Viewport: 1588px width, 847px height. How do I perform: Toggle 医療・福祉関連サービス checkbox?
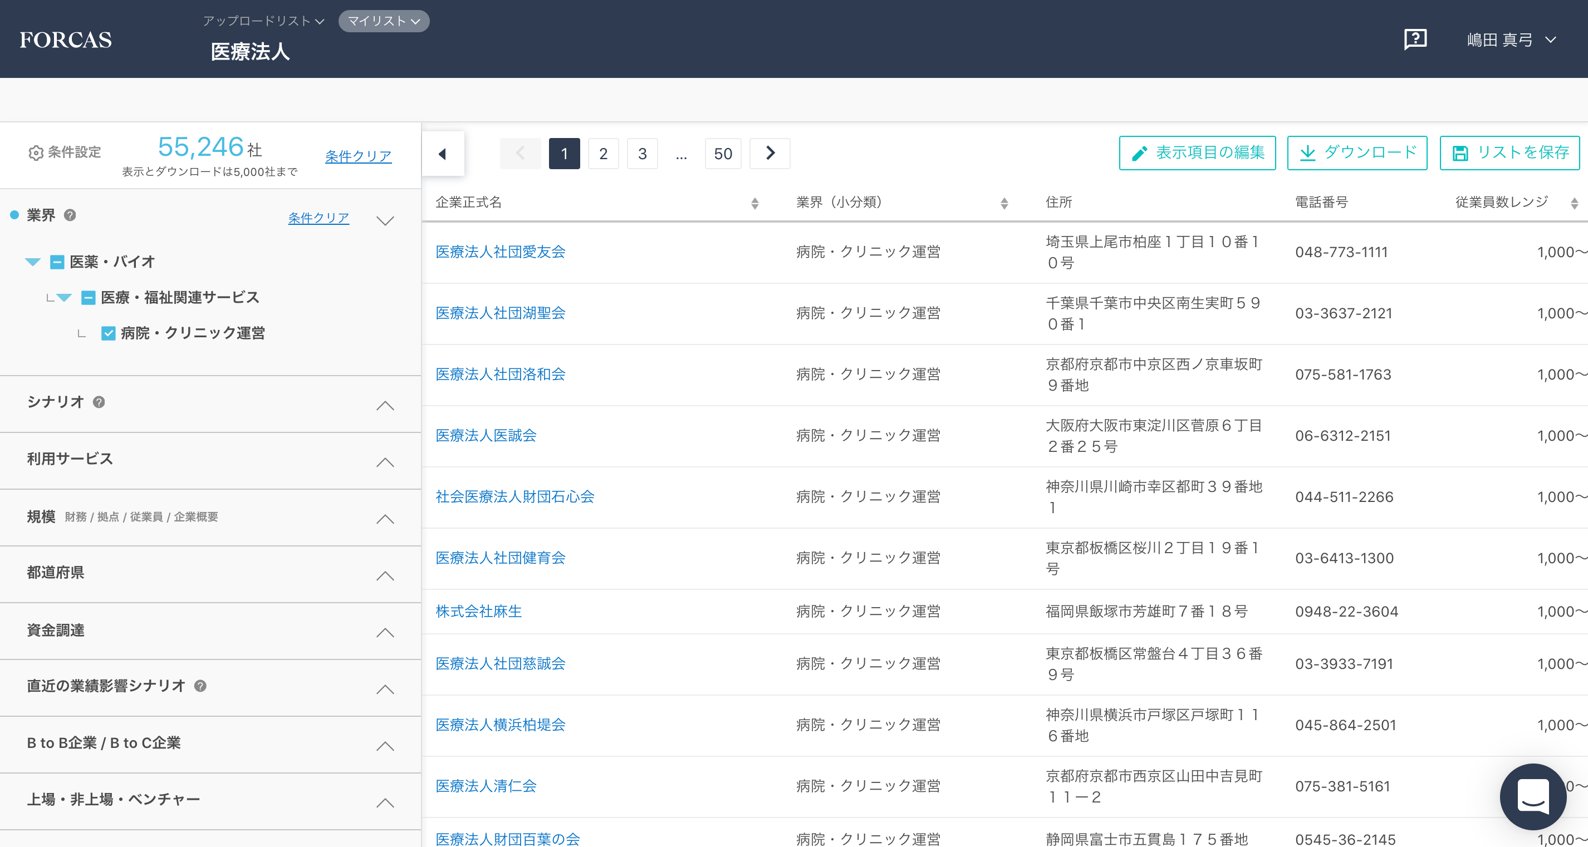point(89,298)
